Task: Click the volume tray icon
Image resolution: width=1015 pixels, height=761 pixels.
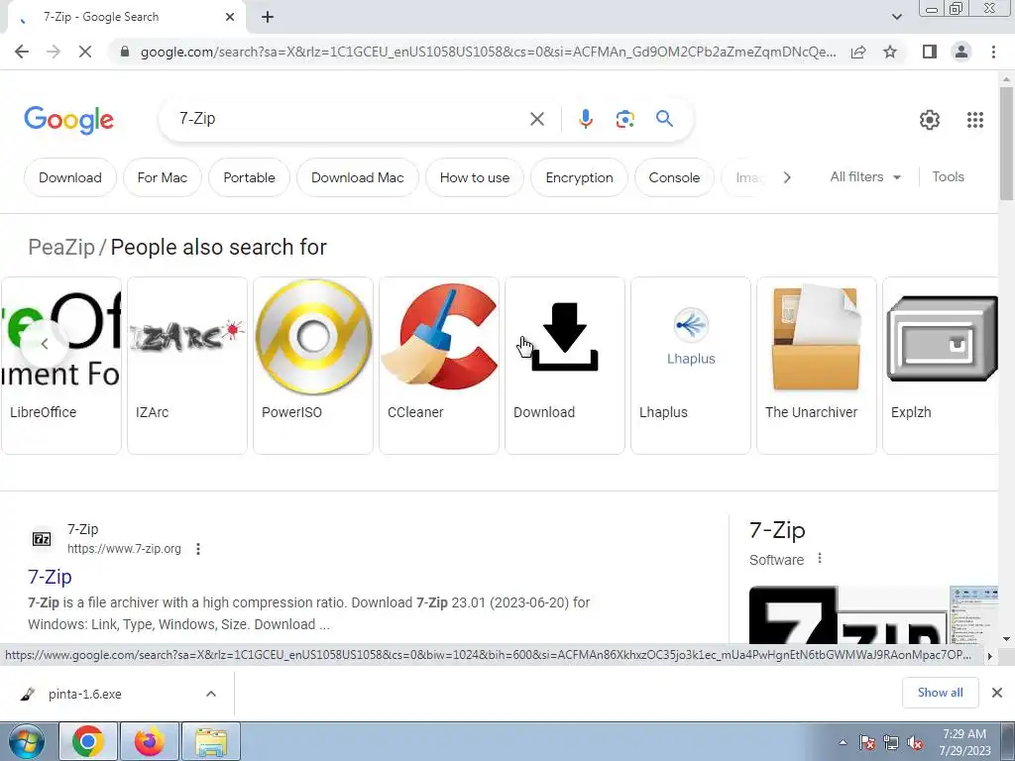Action: pyautogui.click(x=915, y=743)
